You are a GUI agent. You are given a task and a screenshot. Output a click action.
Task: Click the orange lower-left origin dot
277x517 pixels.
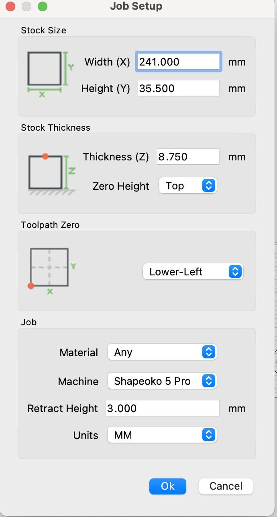point(31,286)
